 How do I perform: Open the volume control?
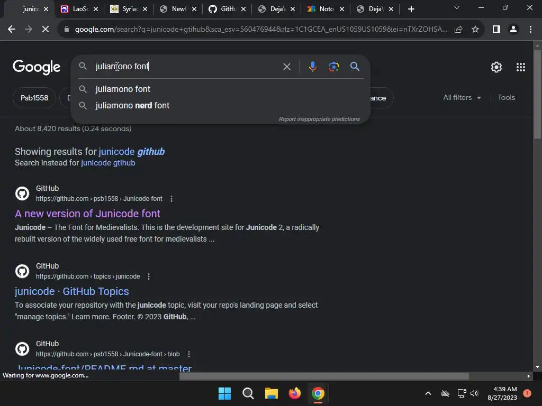[x=474, y=393]
